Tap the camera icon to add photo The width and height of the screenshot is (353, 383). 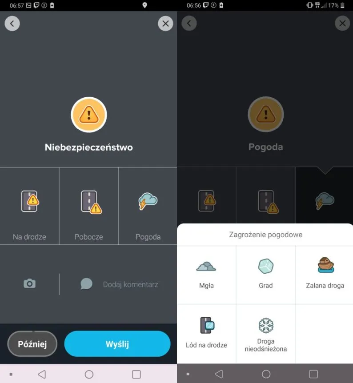click(30, 283)
